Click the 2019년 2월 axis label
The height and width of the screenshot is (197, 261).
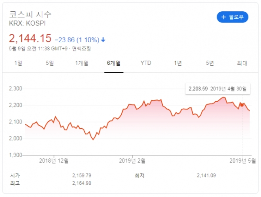[132, 160]
